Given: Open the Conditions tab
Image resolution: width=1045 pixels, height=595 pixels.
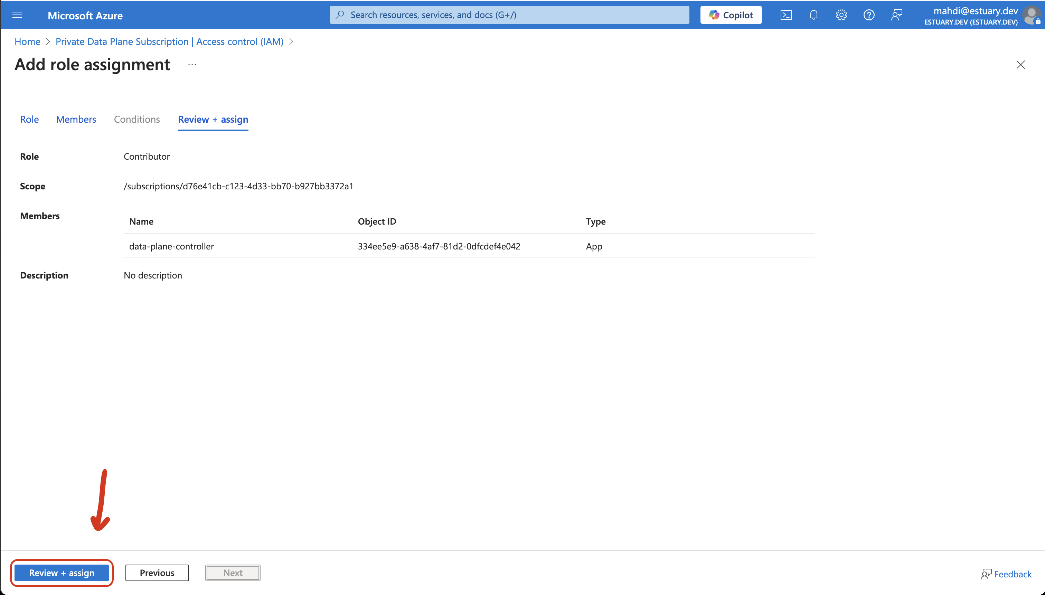Looking at the screenshot, I should [x=136, y=119].
